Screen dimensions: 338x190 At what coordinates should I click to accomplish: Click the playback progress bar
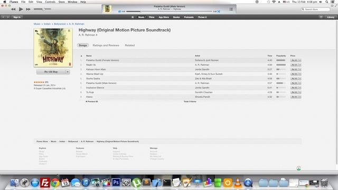coord(169,12)
